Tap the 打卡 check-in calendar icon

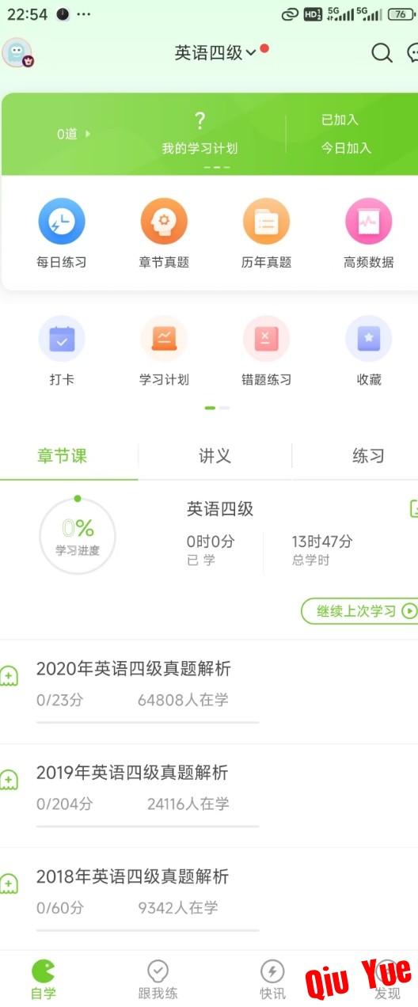click(62, 339)
